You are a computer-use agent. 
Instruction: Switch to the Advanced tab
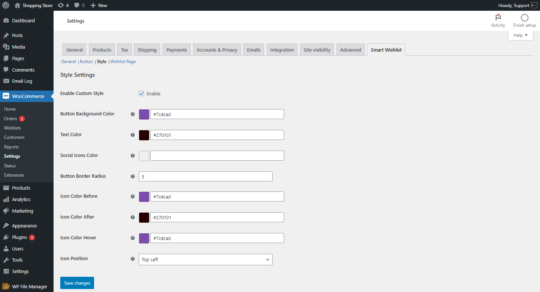[350, 50]
